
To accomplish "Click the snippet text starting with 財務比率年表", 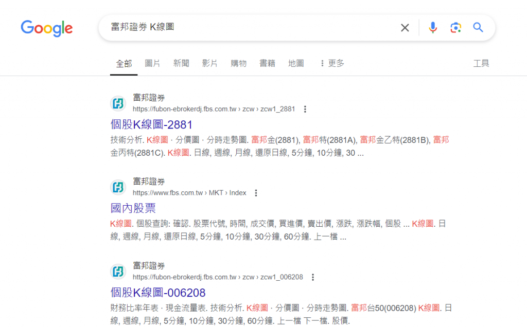I will [282, 314].
